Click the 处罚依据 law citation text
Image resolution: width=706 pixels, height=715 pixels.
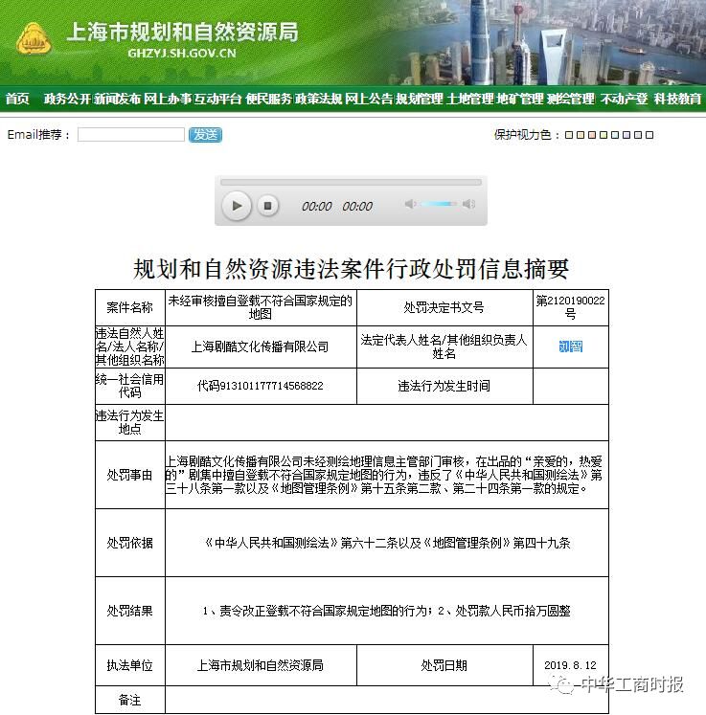[x=387, y=543]
